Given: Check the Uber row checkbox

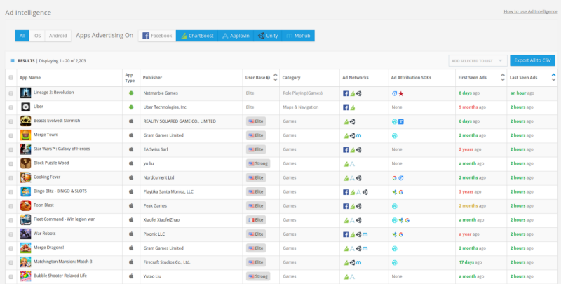Looking at the screenshot, I should [x=11, y=107].
